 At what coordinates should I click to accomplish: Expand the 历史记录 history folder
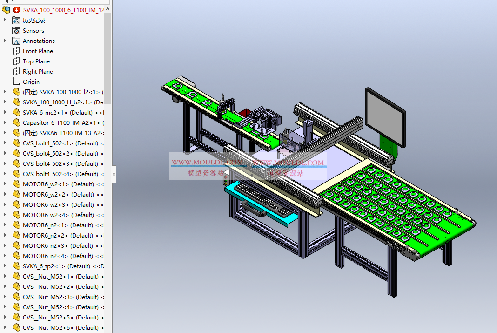5,20
